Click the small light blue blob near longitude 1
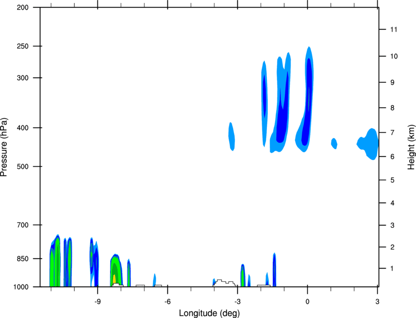The width and height of the screenshot is (416, 318). pos(334,143)
